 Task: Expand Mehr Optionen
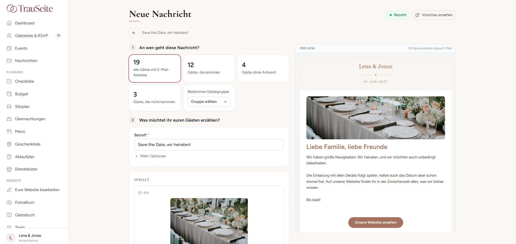point(150,156)
